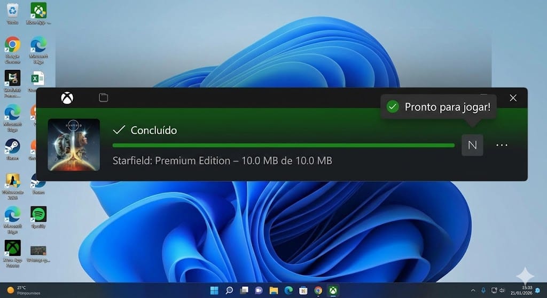
Task: Select the Recycle Bin desktop icon
Action: (x=12, y=11)
